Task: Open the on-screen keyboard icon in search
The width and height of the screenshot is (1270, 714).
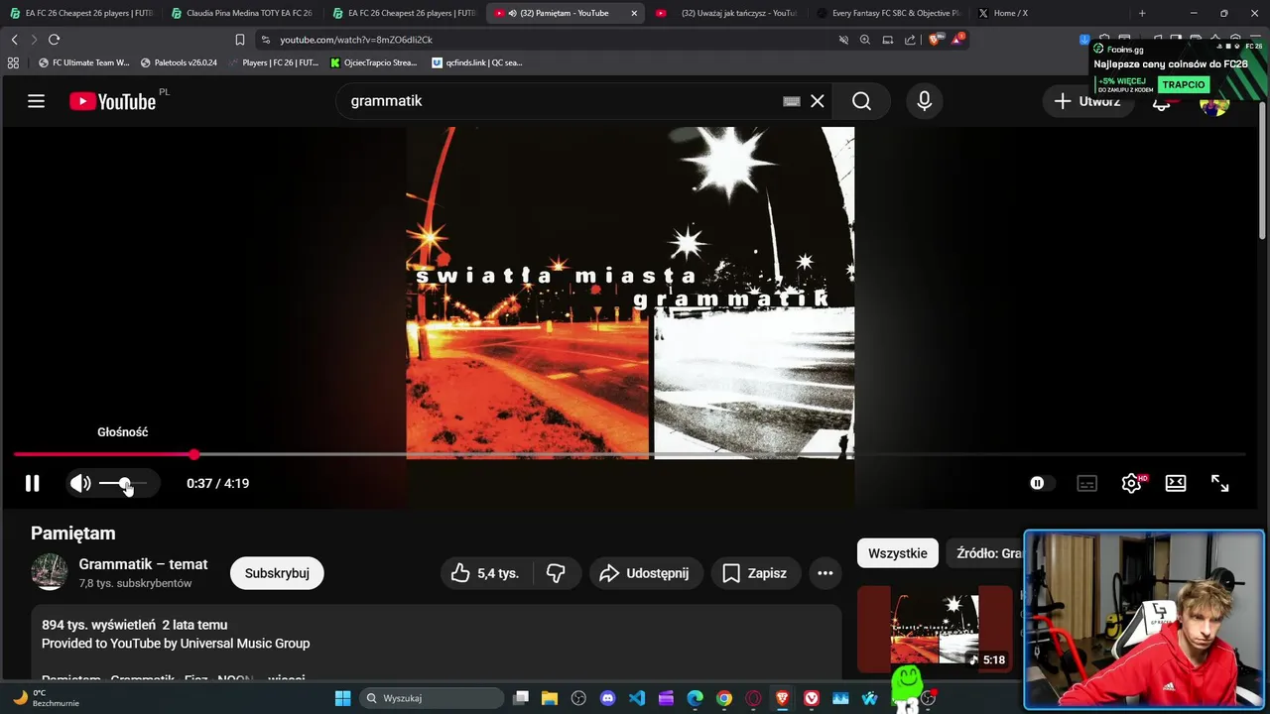Action: tap(792, 101)
